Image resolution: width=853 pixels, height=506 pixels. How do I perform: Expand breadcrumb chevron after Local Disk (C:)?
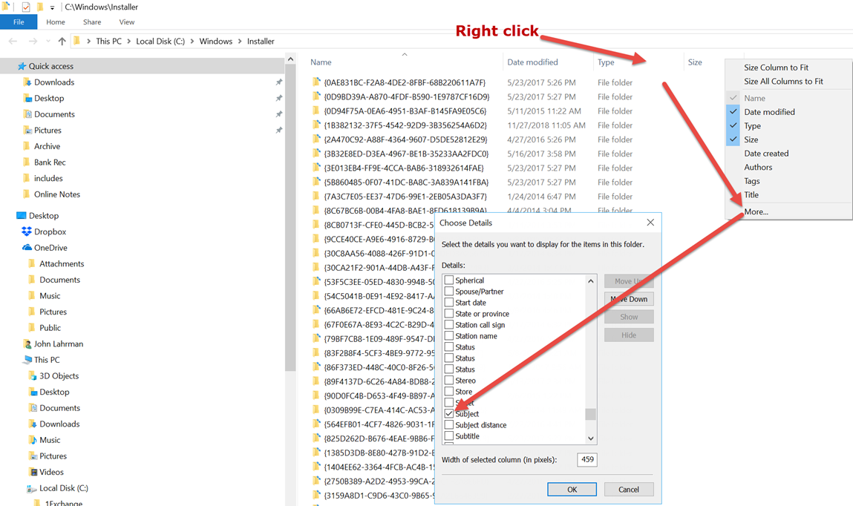tap(192, 42)
